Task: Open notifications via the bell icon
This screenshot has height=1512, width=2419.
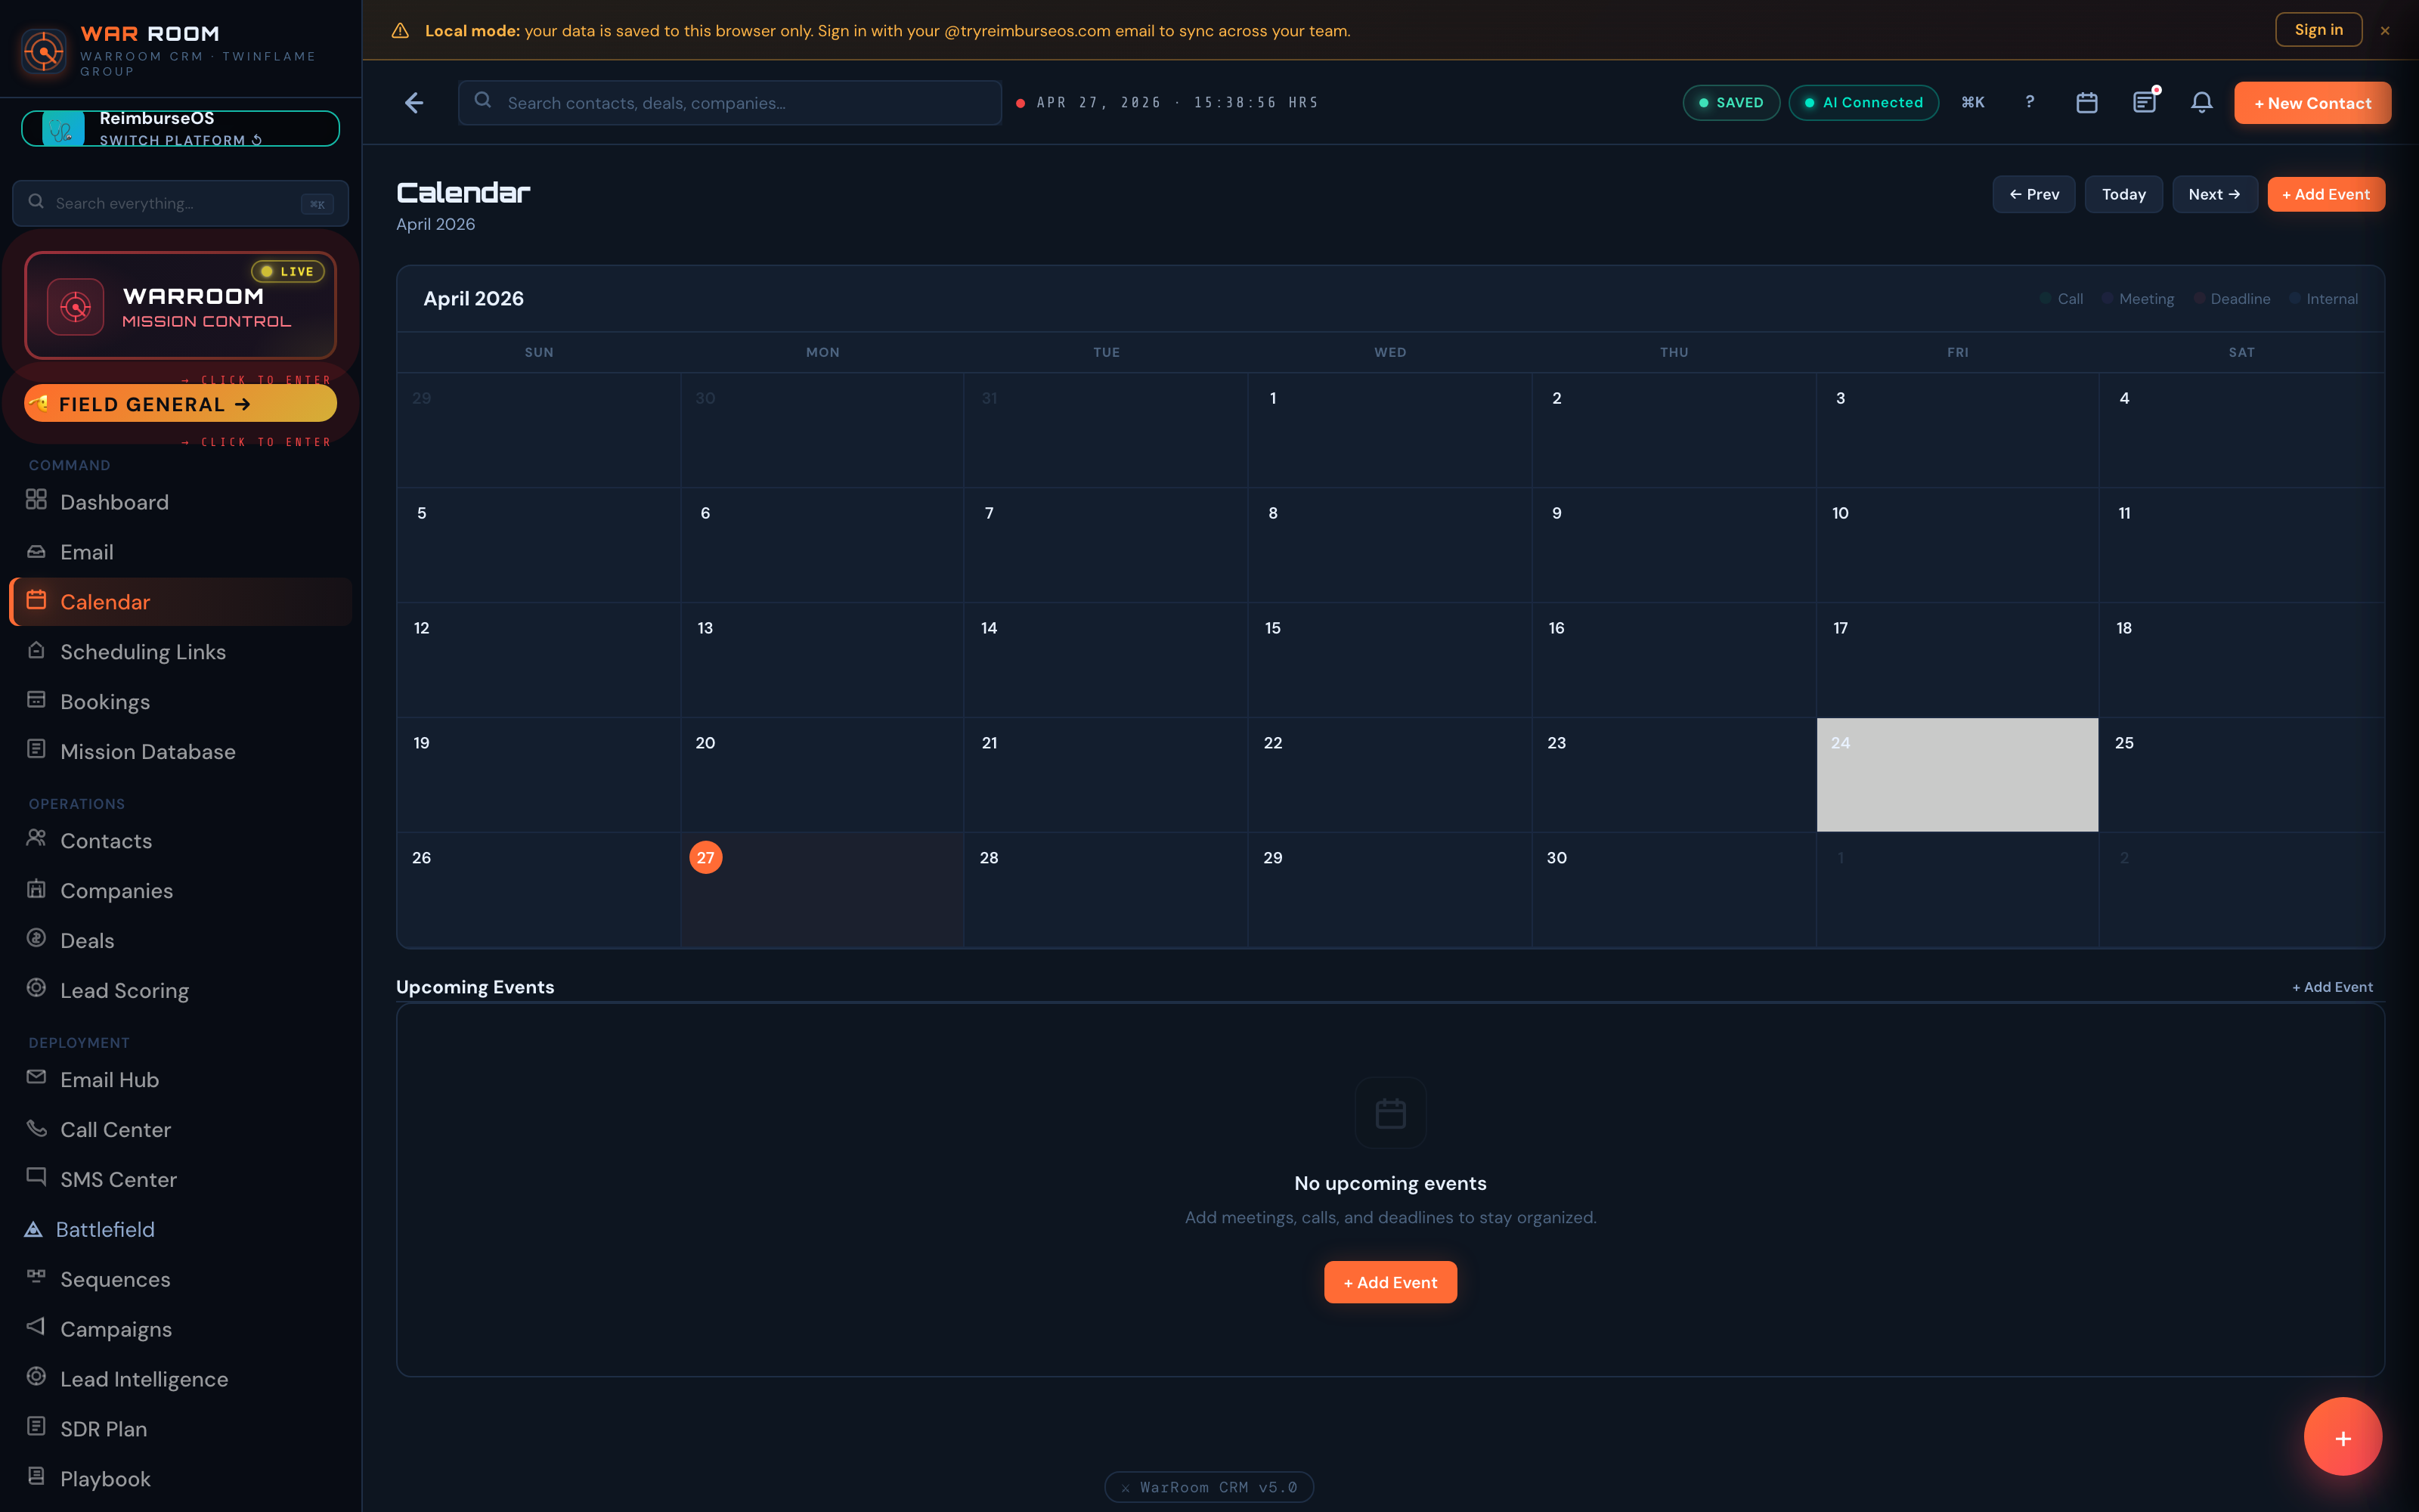Action: click(x=2201, y=102)
